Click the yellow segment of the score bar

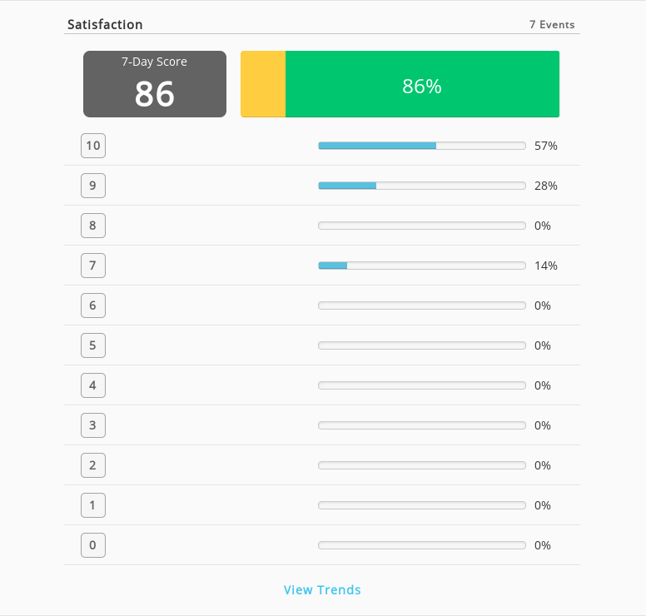(x=263, y=84)
